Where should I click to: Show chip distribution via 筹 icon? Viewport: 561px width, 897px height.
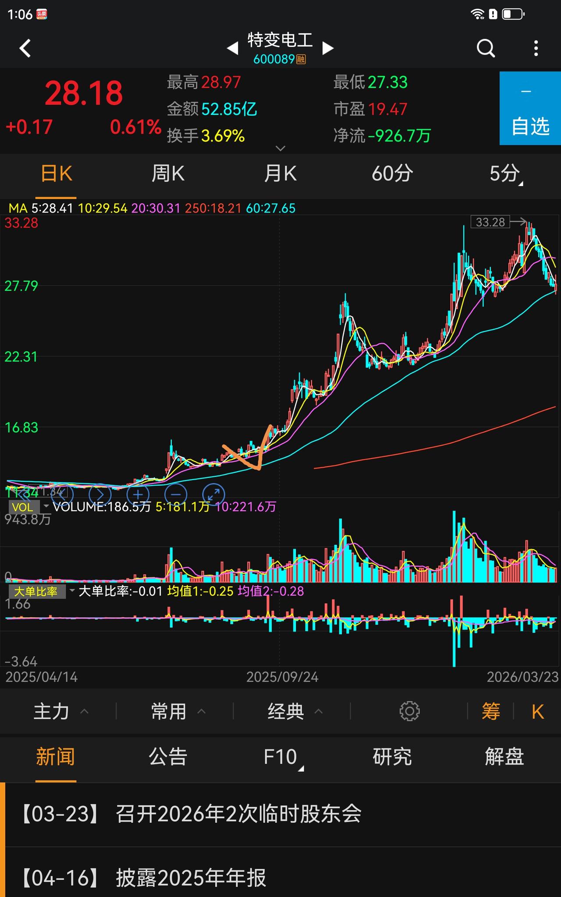pos(491,711)
